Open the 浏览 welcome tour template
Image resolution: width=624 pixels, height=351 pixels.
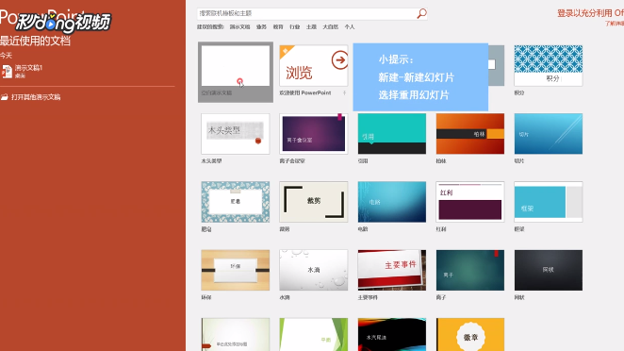coord(314,66)
